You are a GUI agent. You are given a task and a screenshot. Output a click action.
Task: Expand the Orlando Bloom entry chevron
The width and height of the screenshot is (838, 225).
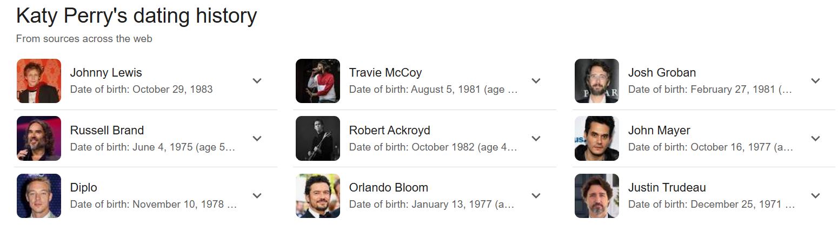coord(536,196)
